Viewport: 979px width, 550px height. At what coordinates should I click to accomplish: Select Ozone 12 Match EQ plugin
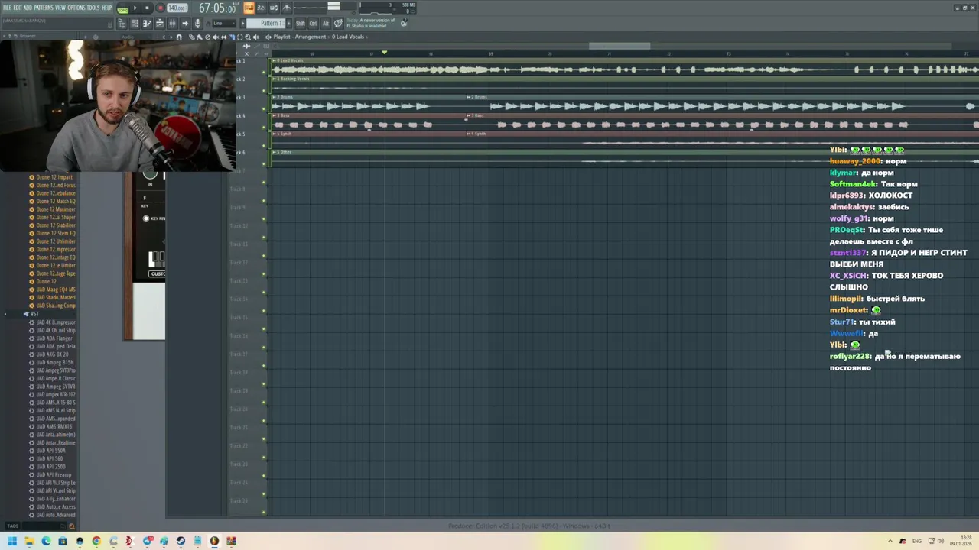[56, 201]
